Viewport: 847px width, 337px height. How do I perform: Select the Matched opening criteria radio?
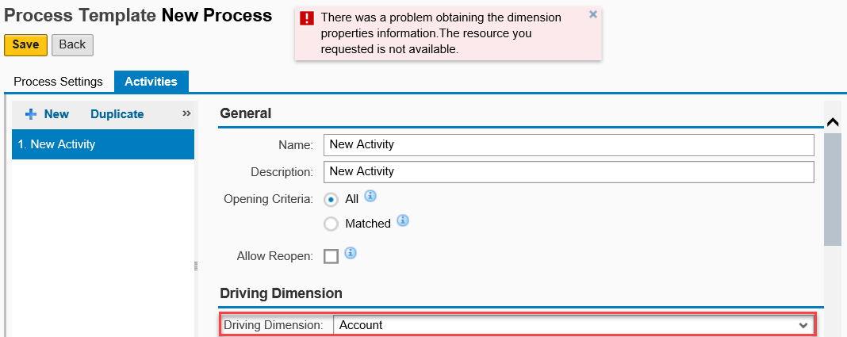click(331, 224)
